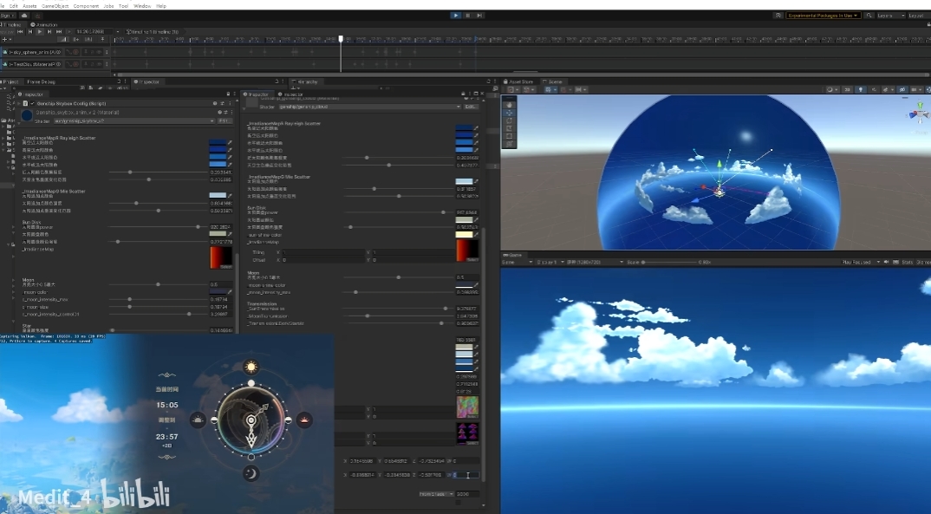Click the _SunTransmission slider
Image resolution: width=931 pixels, height=514 pixels.
(399, 309)
